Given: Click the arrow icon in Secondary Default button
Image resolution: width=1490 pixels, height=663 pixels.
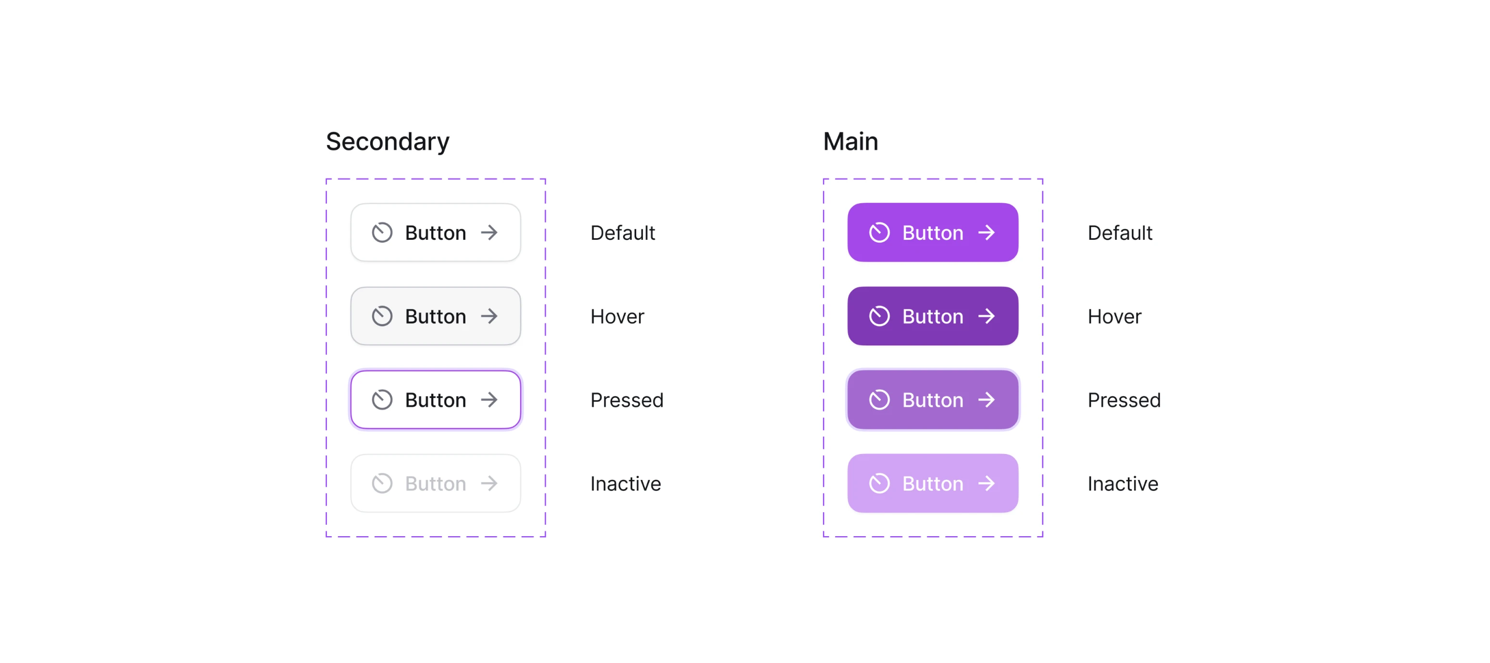Looking at the screenshot, I should click(489, 233).
